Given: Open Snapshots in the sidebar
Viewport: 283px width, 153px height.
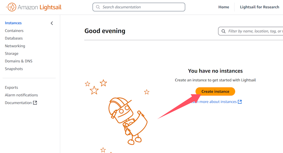Looking at the screenshot, I should coord(14,69).
